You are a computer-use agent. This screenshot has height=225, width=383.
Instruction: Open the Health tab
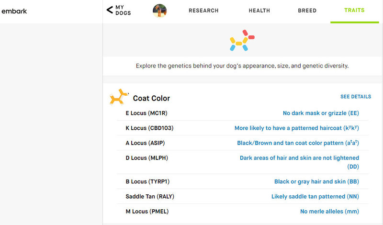tap(259, 11)
